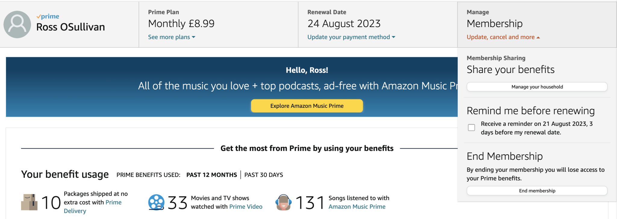This screenshot has height=219, width=617.
Task: Open the Prime Video link
Action: pos(246,207)
